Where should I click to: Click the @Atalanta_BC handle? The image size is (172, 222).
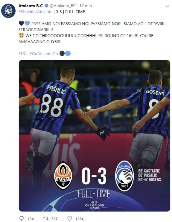pos(63,6)
